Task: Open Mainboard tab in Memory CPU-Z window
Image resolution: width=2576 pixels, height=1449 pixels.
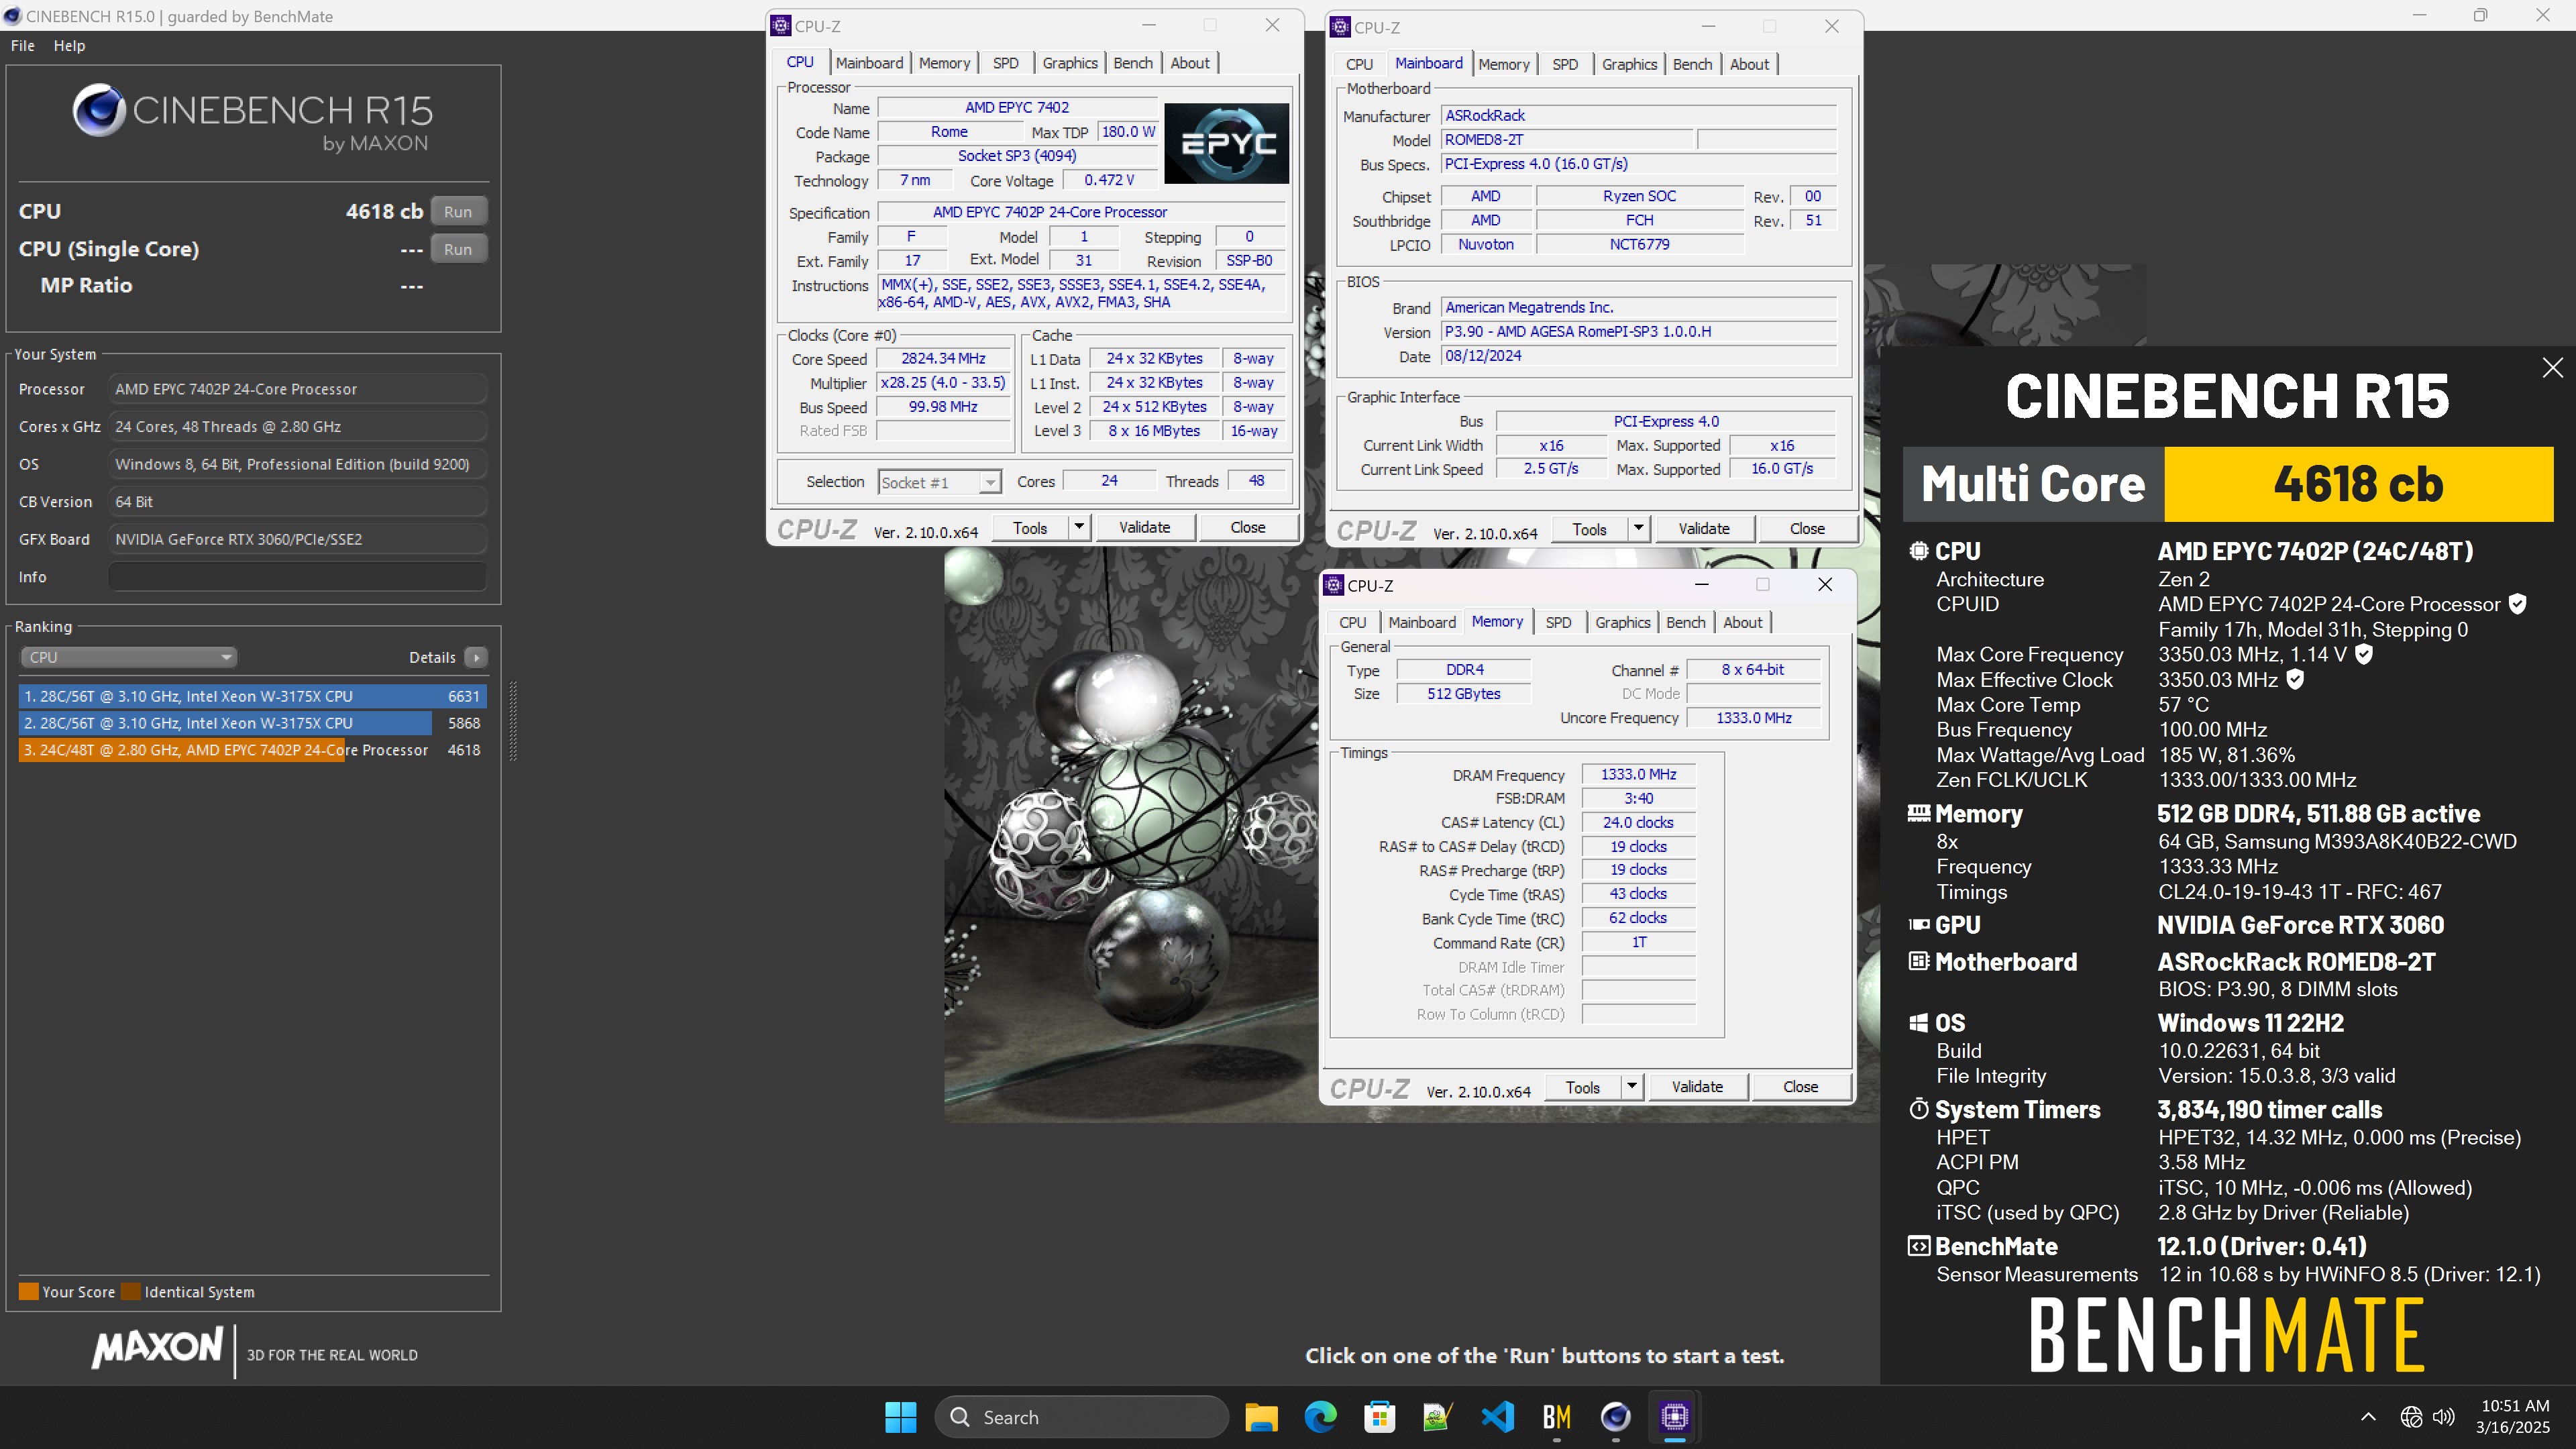Action: [1421, 622]
